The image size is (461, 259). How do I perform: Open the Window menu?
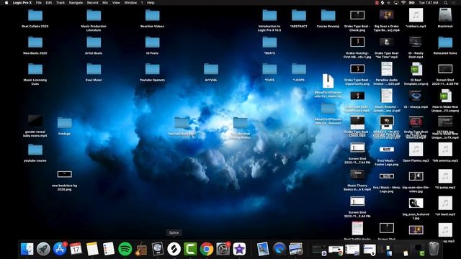point(130,3)
